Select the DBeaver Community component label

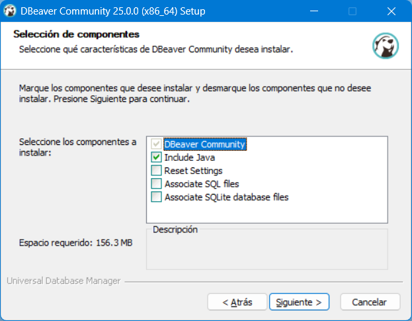[205, 144]
